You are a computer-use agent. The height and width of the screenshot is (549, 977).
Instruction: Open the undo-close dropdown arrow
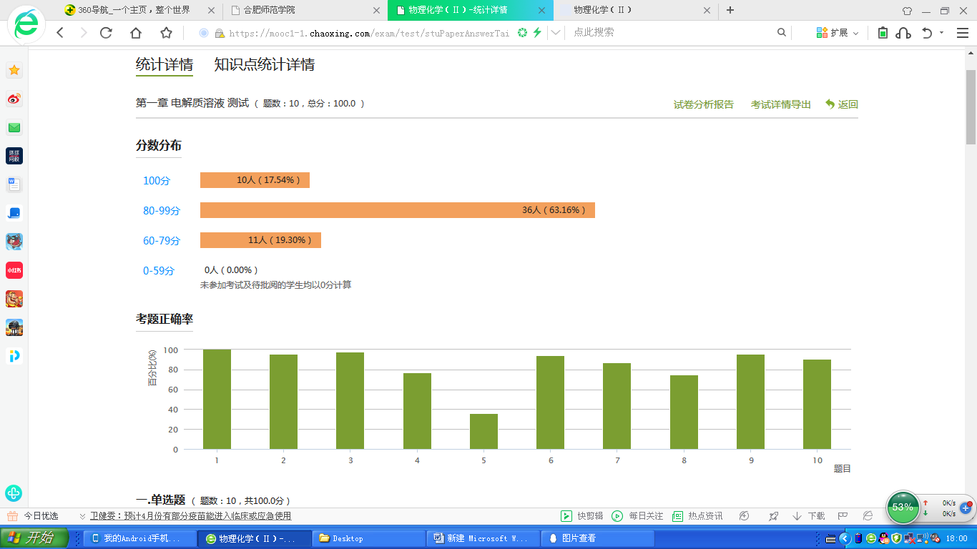pyautogui.click(x=941, y=33)
